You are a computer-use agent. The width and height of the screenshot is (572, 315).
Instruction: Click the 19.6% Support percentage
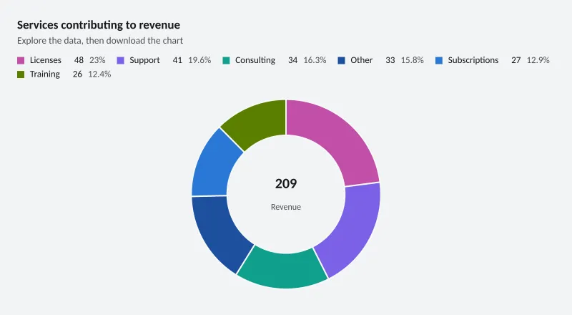[x=199, y=60]
